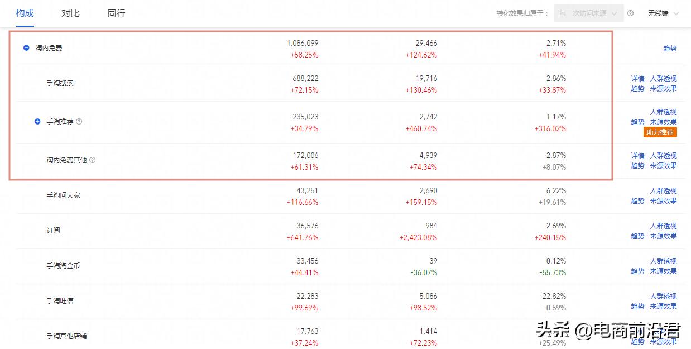Open the 无线端 device dropdown
This screenshot has width=691, height=349.
pos(663,13)
